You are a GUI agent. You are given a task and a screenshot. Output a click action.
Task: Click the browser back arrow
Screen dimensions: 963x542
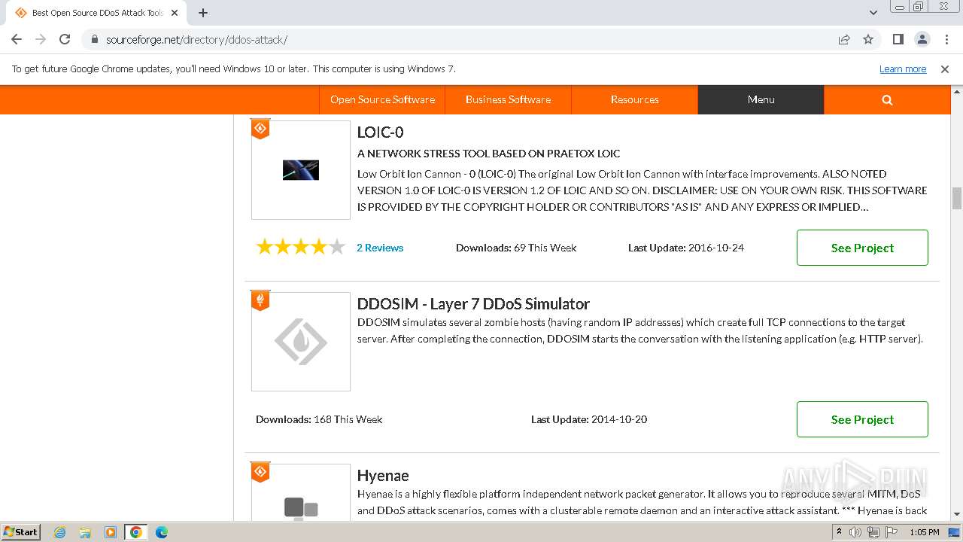(x=17, y=39)
